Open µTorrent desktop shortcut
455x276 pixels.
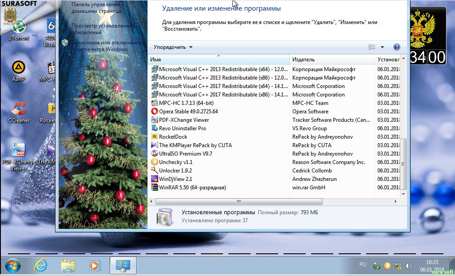(19, 30)
